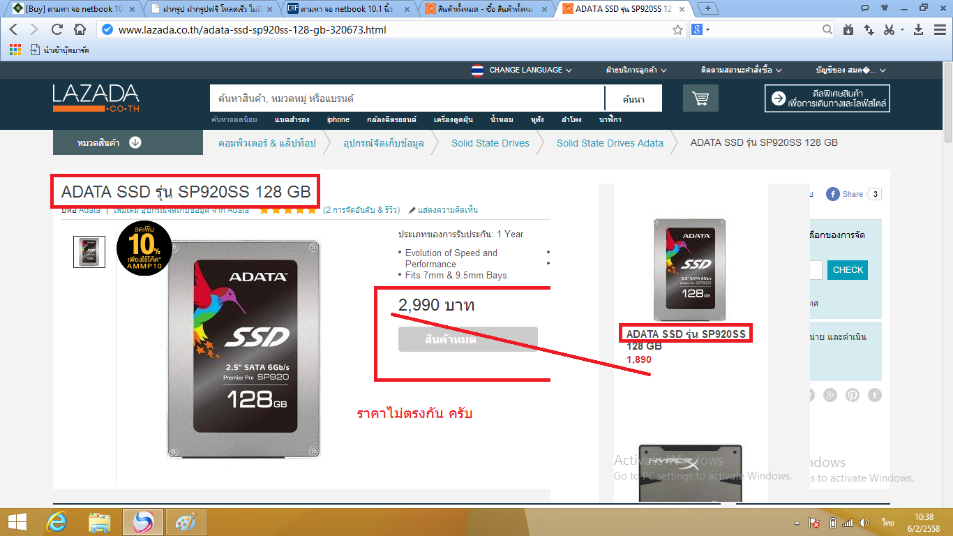
Task: Click the volume speaker tray icon
Action: coord(865,522)
